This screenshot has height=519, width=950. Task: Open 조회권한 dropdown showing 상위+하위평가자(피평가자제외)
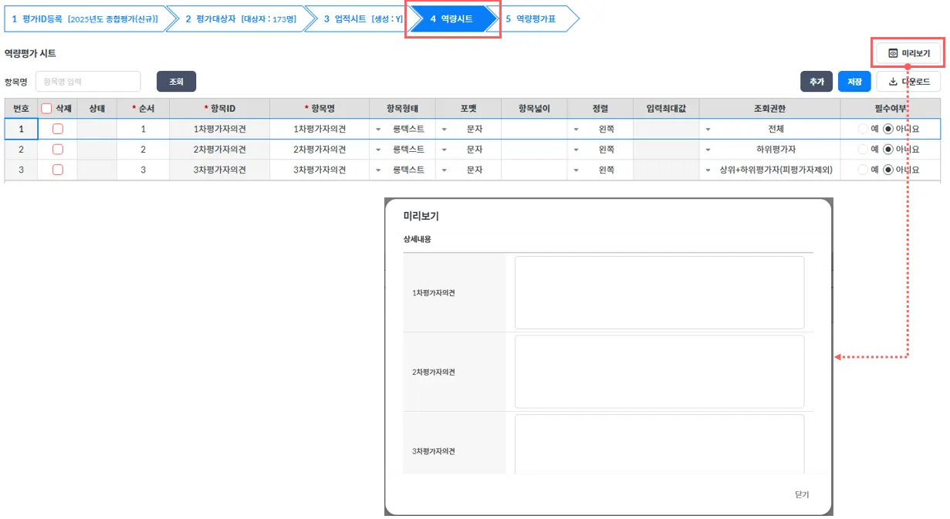[769, 170]
